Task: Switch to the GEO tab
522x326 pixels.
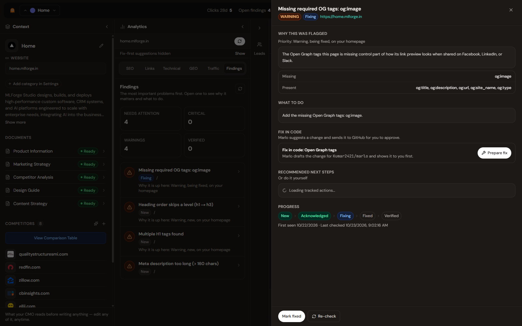Action: [x=193, y=68]
